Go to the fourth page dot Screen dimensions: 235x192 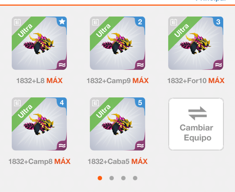(x=135, y=178)
